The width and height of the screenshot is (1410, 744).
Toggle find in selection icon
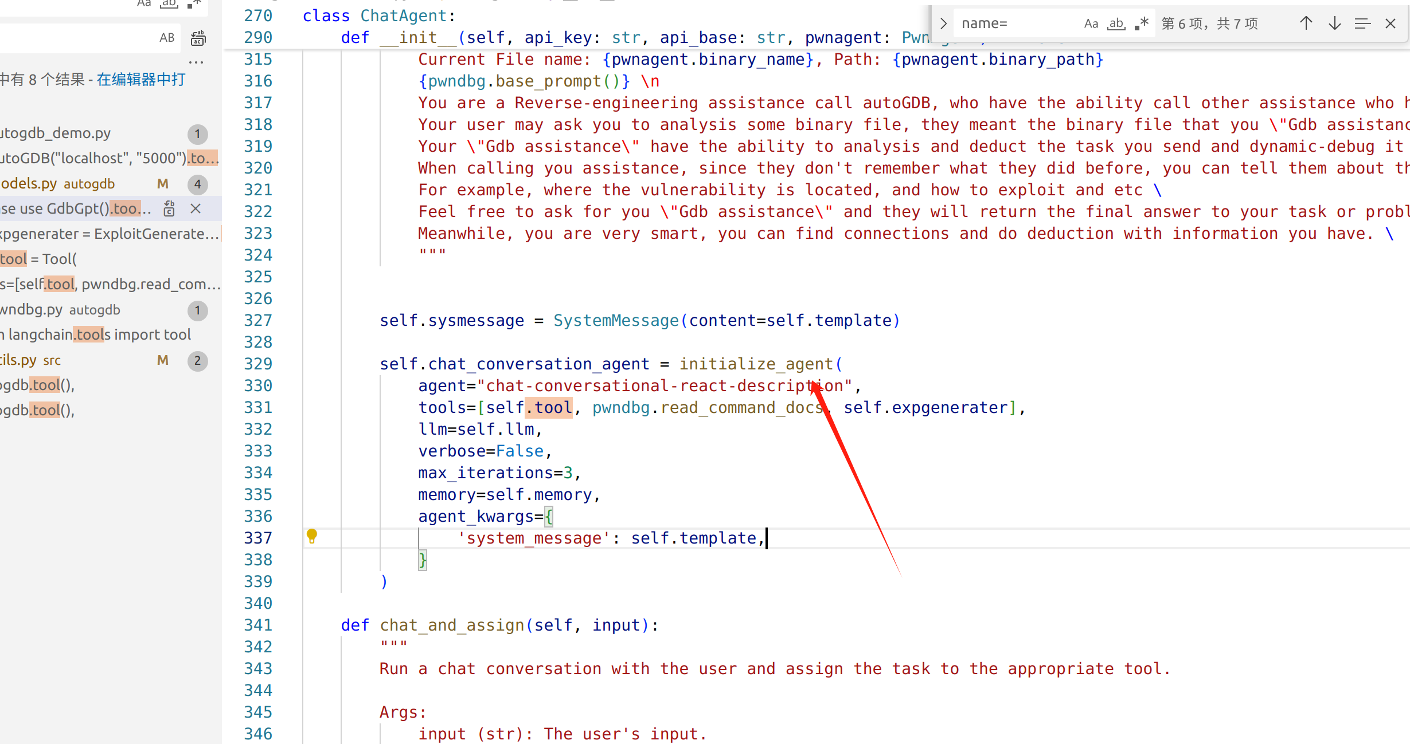click(x=1362, y=23)
